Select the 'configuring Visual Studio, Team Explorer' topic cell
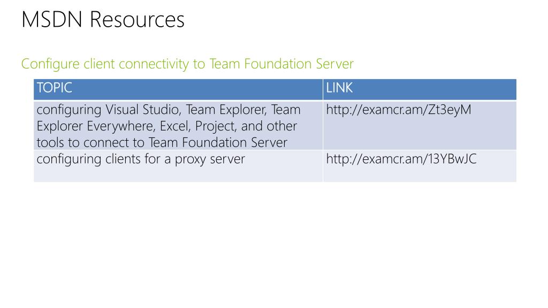The width and height of the screenshot is (548, 308). tap(178, 126)
